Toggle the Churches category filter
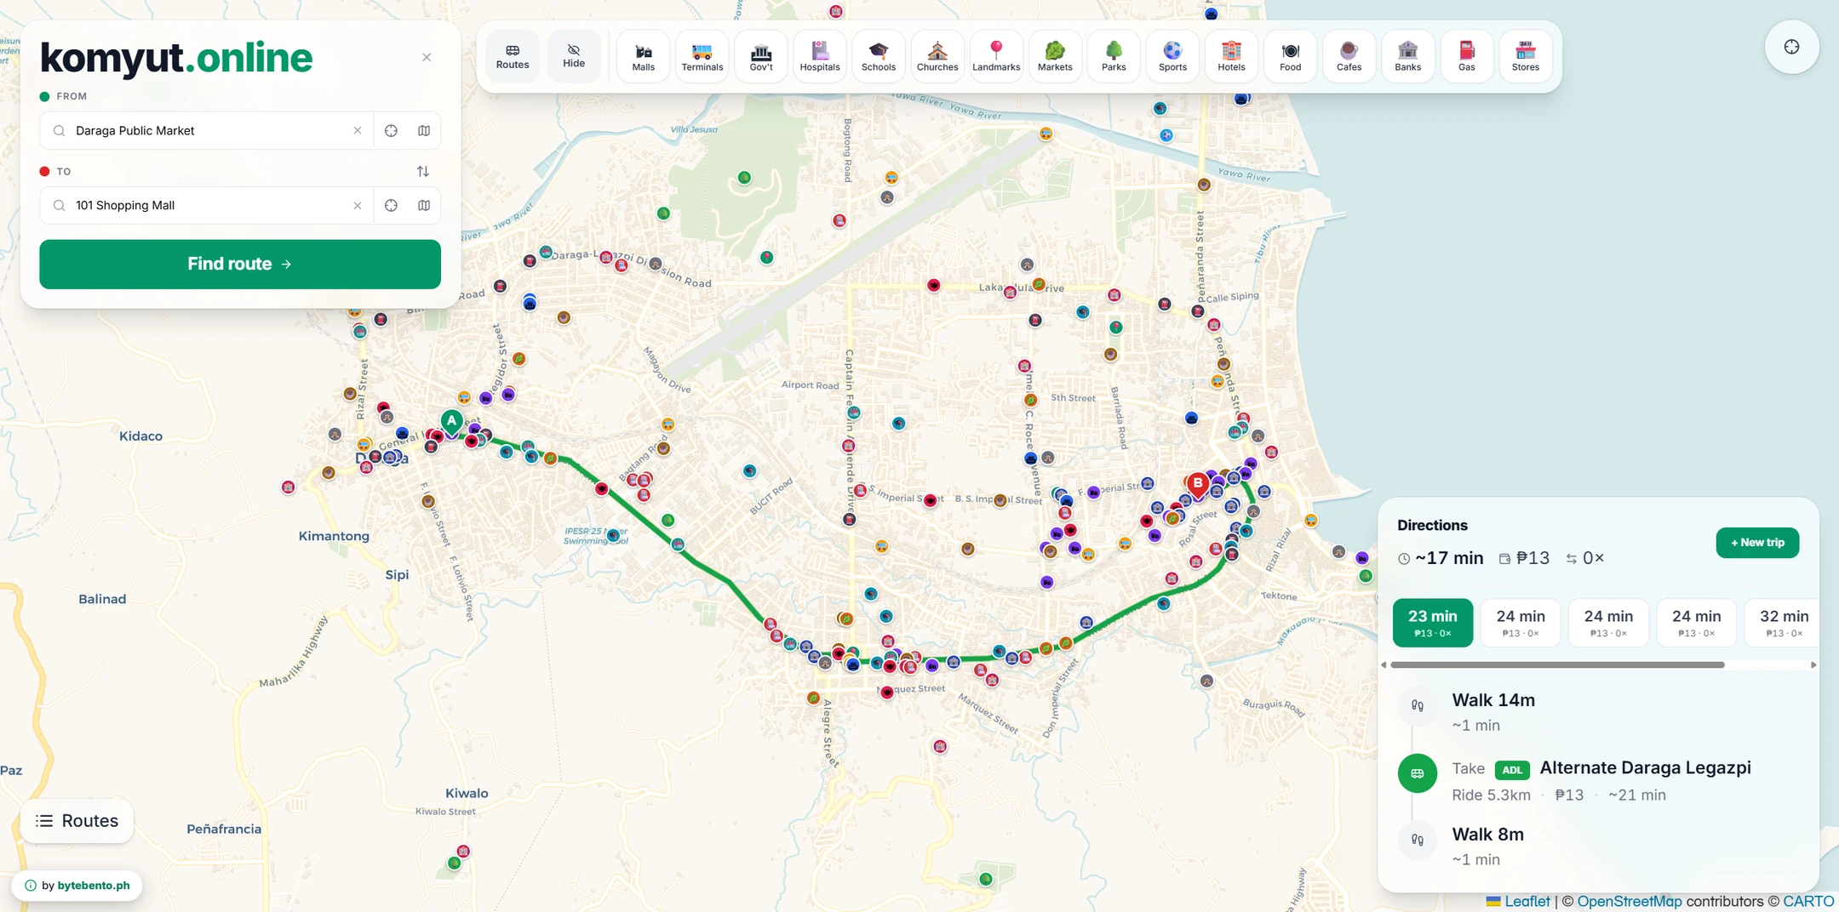Screen dimensions: 1839x912 coord(937,56)
